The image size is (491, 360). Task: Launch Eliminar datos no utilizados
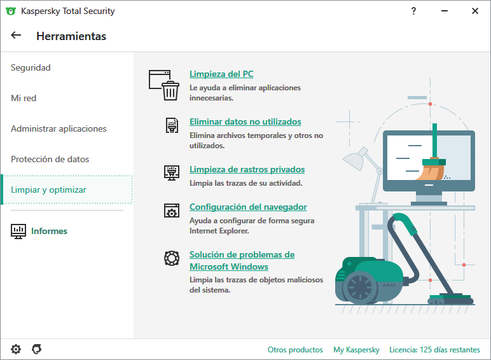tap(246, 121)
